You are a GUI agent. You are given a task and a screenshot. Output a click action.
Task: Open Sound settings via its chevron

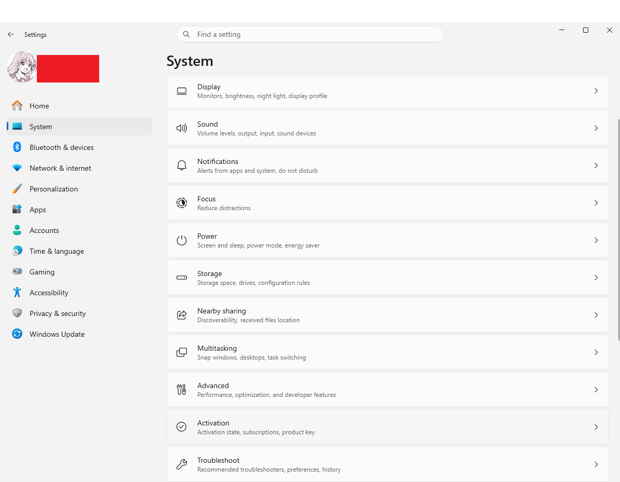[x=596, y=128]
